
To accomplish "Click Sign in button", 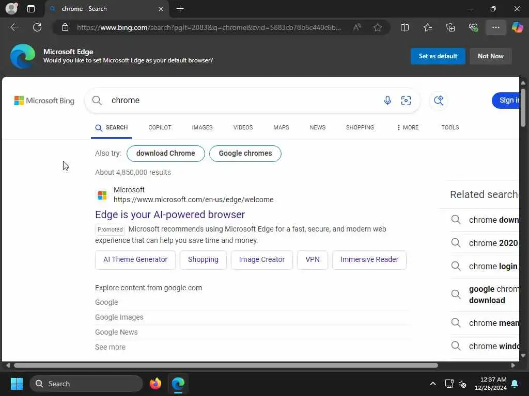I will [x=506, y=100].
